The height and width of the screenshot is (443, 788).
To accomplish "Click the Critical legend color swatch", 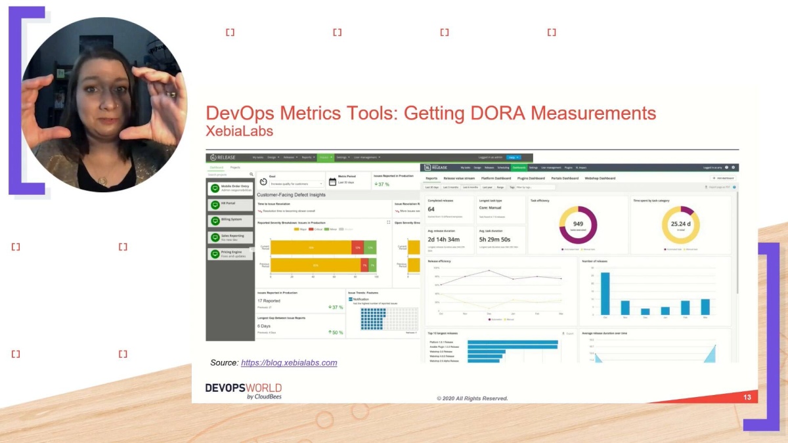I will coord(311,229).
